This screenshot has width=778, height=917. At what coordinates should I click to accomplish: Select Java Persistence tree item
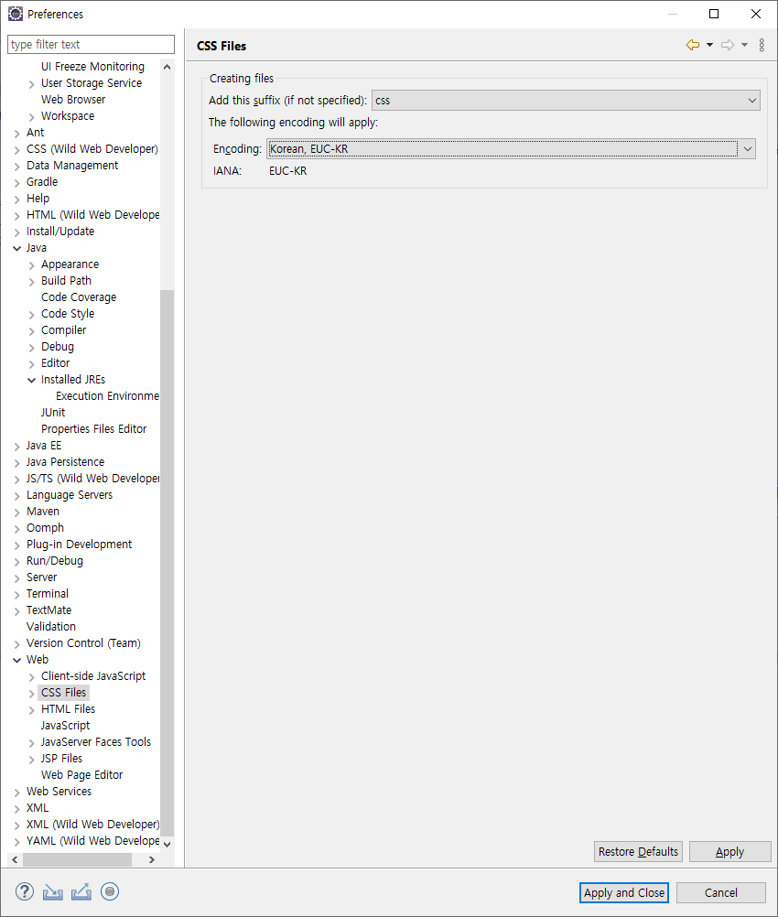65,462
